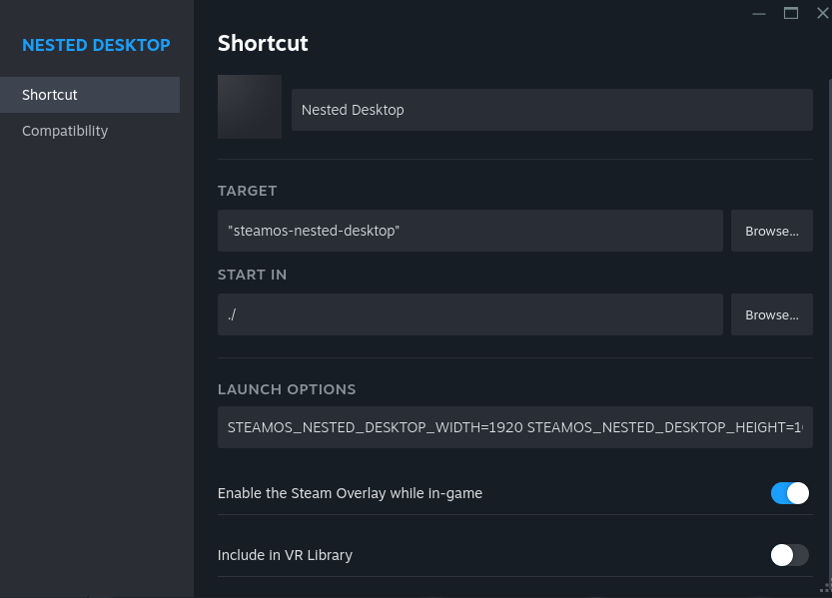This screenshot has width=832, height=598.
Task: Click the Include in VR Library label
Action: coord(285,555)
